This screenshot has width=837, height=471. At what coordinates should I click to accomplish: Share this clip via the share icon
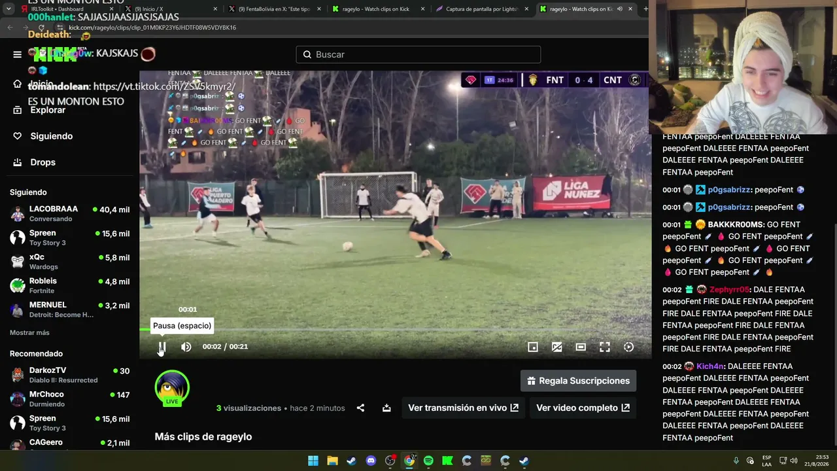click(360, 408)
